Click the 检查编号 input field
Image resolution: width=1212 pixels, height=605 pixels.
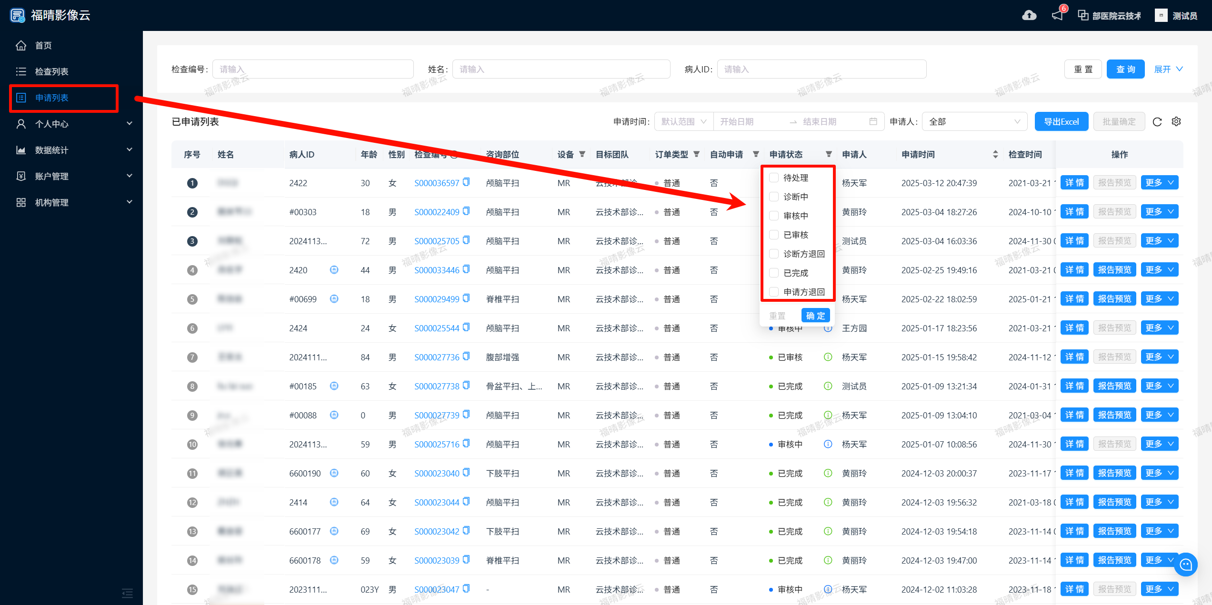[313, 69]
